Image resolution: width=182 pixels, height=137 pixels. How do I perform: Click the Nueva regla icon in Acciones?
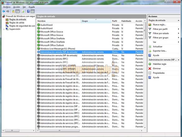click(150, 25)
